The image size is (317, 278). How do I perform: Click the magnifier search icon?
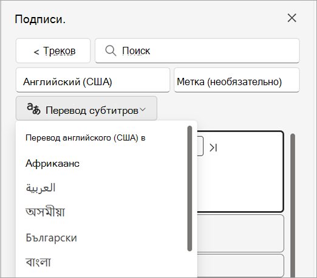point(111,50)
